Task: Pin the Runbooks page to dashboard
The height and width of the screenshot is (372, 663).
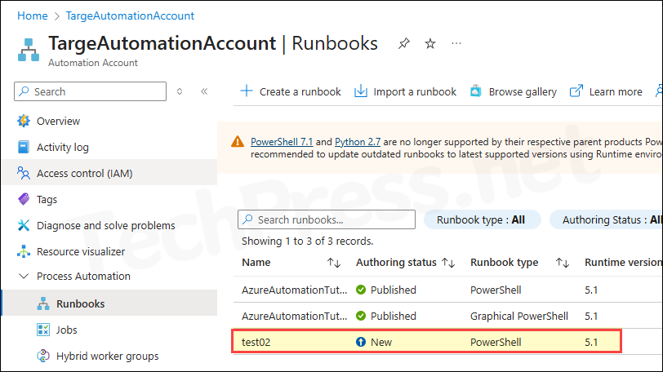Action: 404,43
